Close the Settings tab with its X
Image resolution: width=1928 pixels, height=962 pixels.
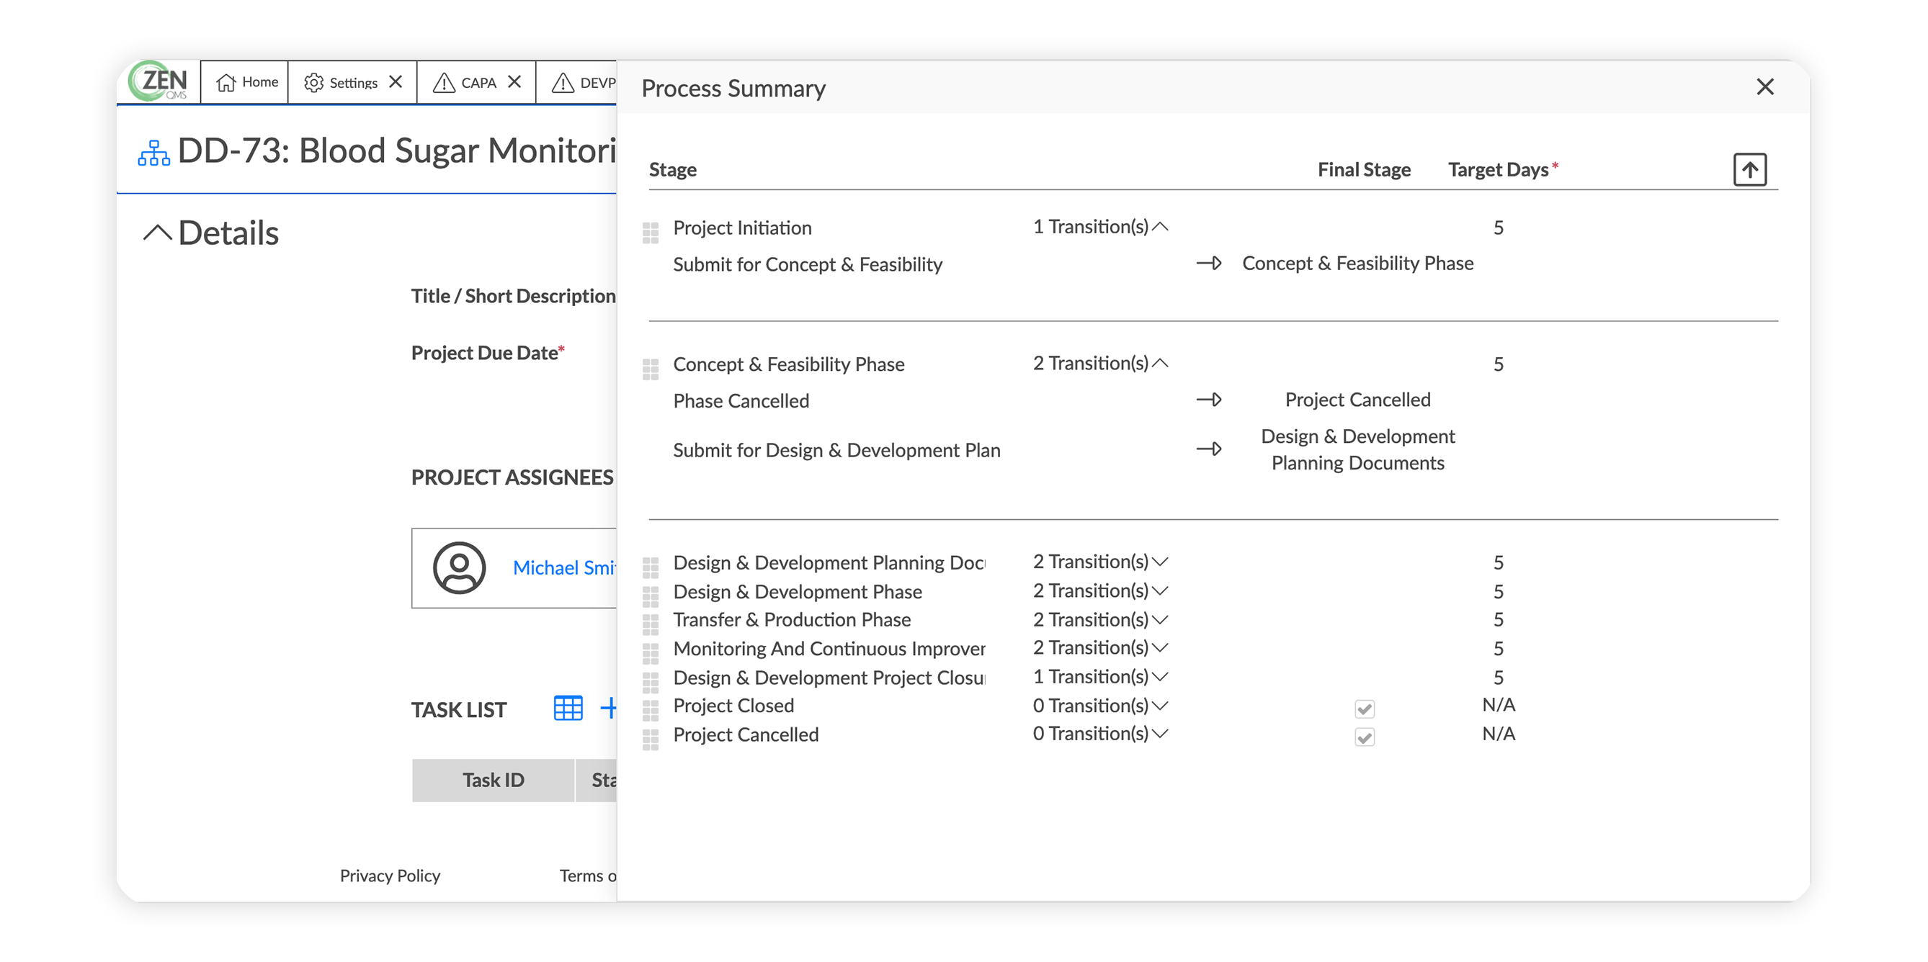396,81
